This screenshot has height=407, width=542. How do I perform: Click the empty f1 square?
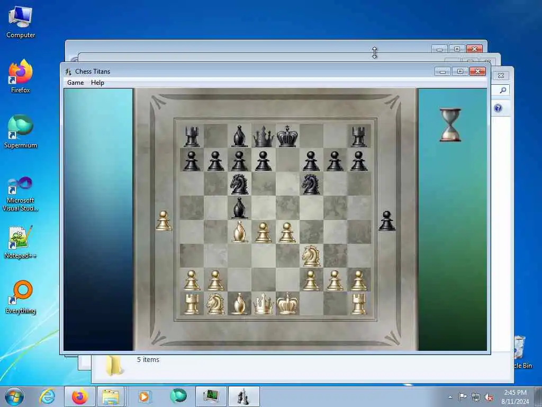pyautogui.click(x=311, y=304)
